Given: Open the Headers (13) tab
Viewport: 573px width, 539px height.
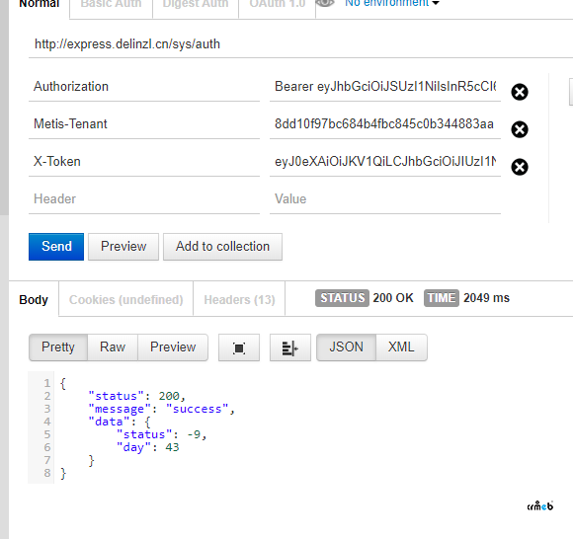Looking at the screenshot, I should (239, 299).
